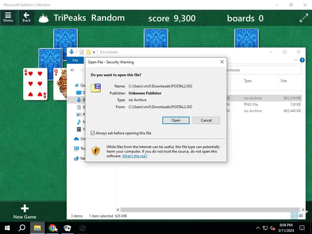The width and height of the screenshot is (312, 234).
Task: Select Quick access star in navigation pane
Action: (x=77, y=85)
